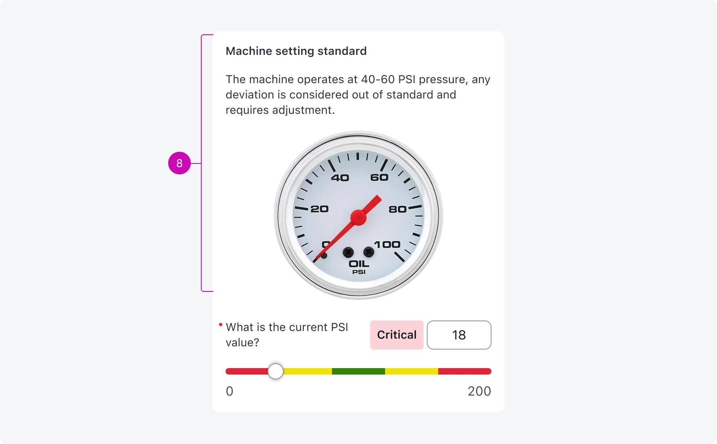The height and width of the screenshot is (444, 717).
Task: Click the green segment of the PSI slider
Action: tap(358, 371)
